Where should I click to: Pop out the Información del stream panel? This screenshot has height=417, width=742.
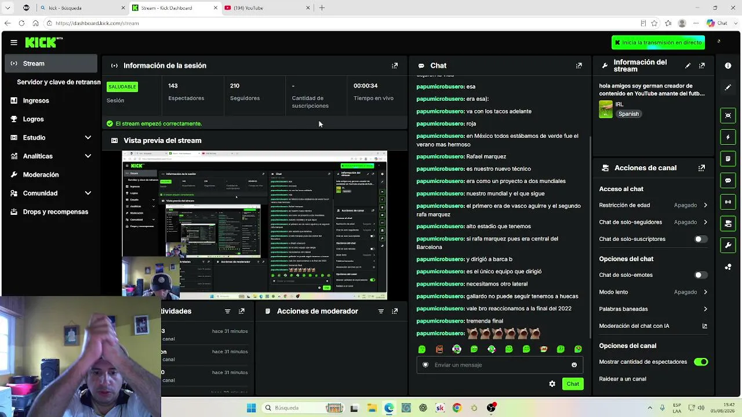(x=702, y=65)
